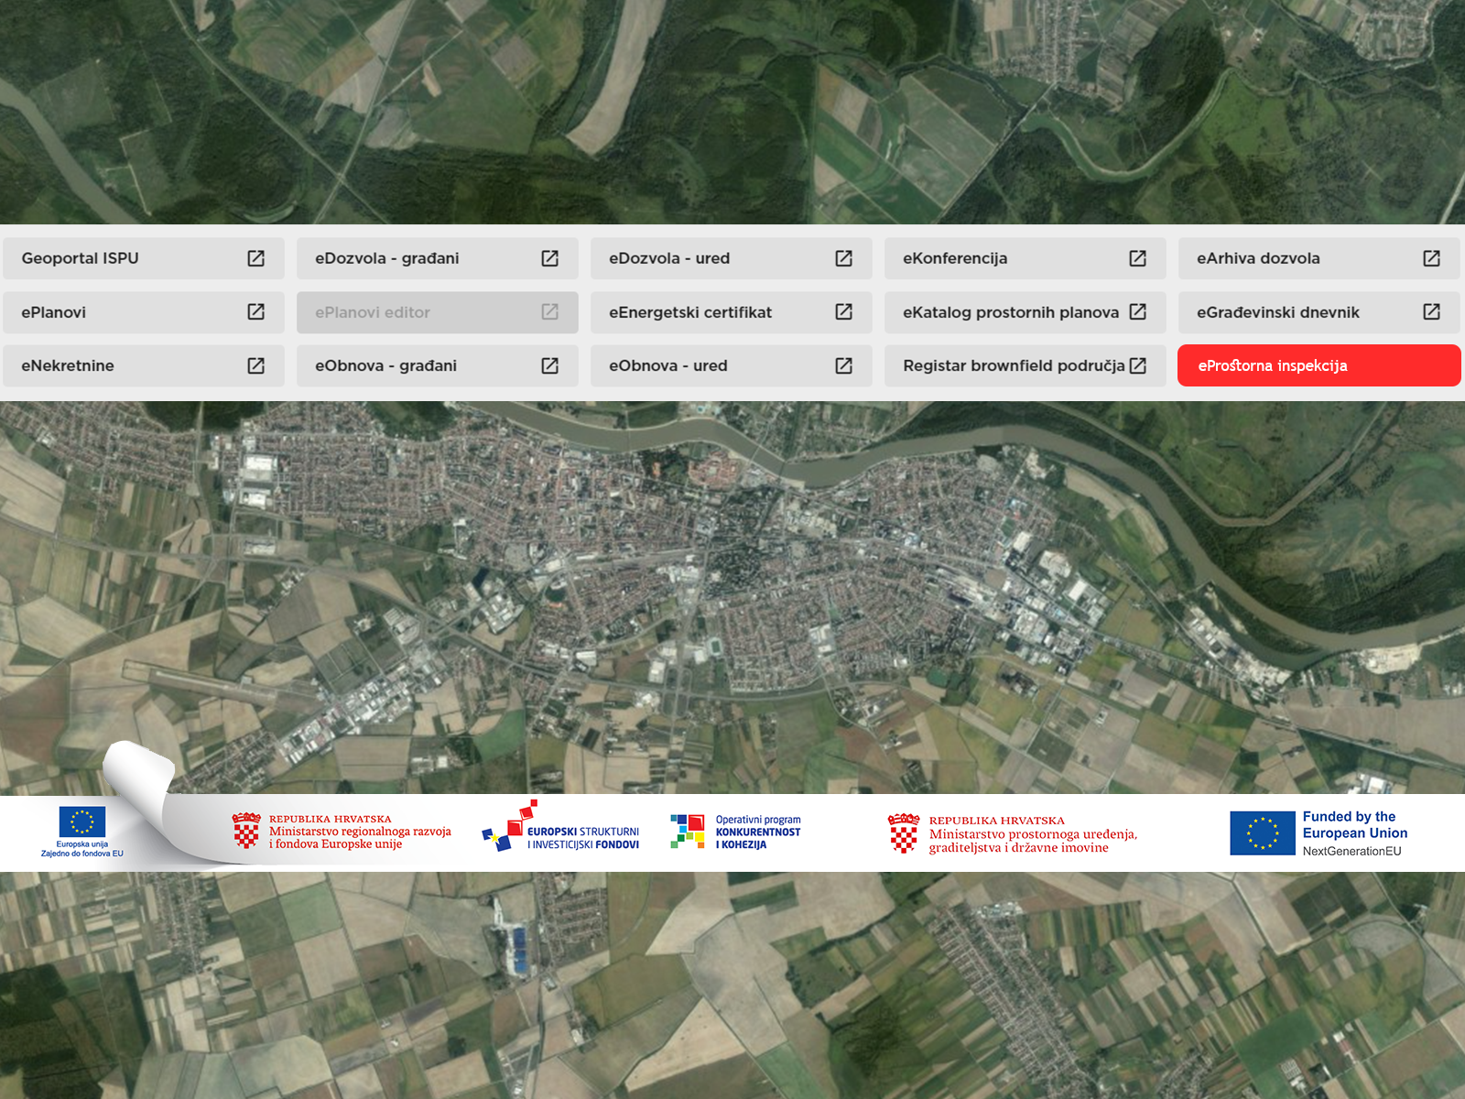Screen dimensions: 1465x1099
Task: Click external-link icon beside eEnergetski certifikat
Action: [x=843, y=312]
